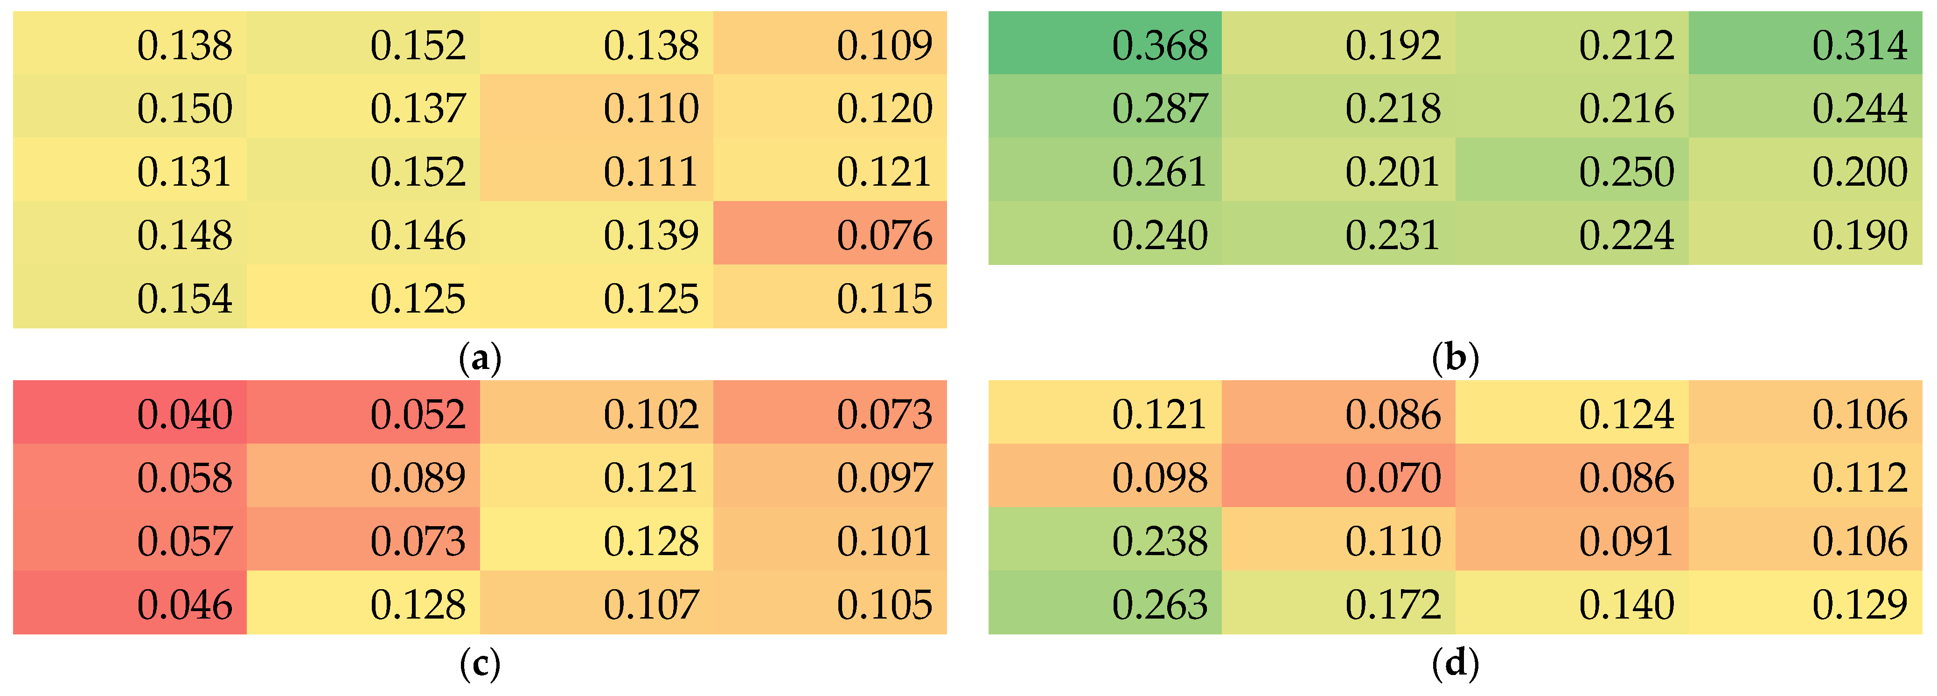Click the panel label (b)
The image size is (1937, 696).
click(1455, 358)
